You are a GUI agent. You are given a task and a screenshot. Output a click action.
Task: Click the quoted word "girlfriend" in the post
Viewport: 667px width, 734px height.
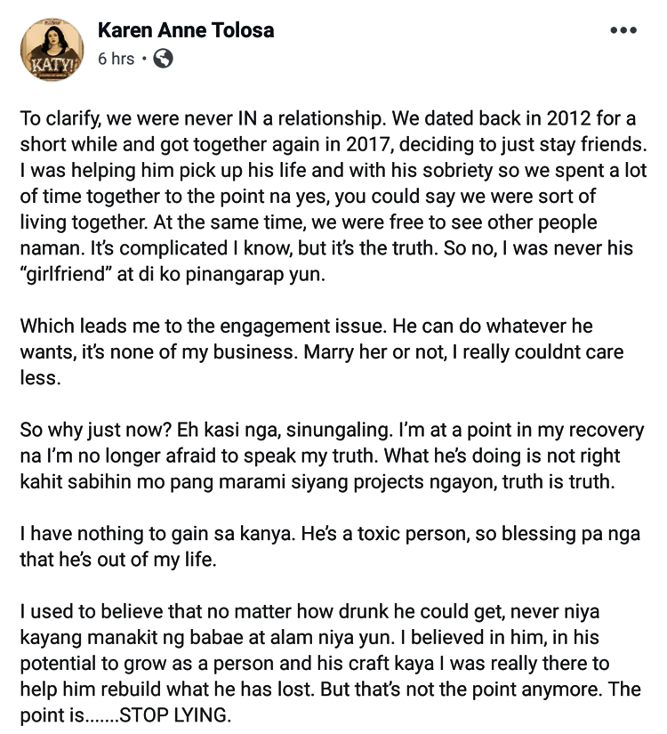pos(66,274)
